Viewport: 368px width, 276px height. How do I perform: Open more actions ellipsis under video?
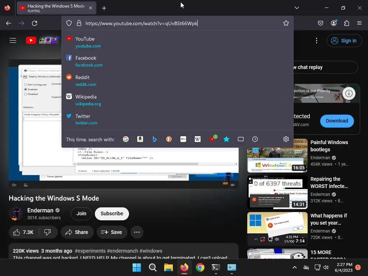click(137, 232)
